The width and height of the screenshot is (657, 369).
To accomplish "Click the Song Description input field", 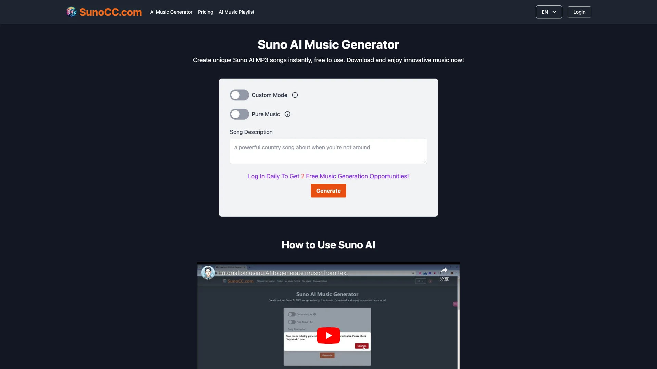I will pos(328,151).
